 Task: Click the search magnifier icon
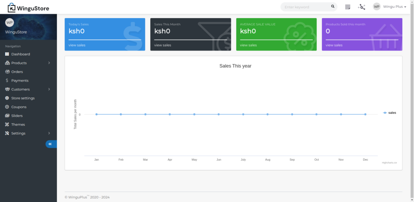coord(333,7)
